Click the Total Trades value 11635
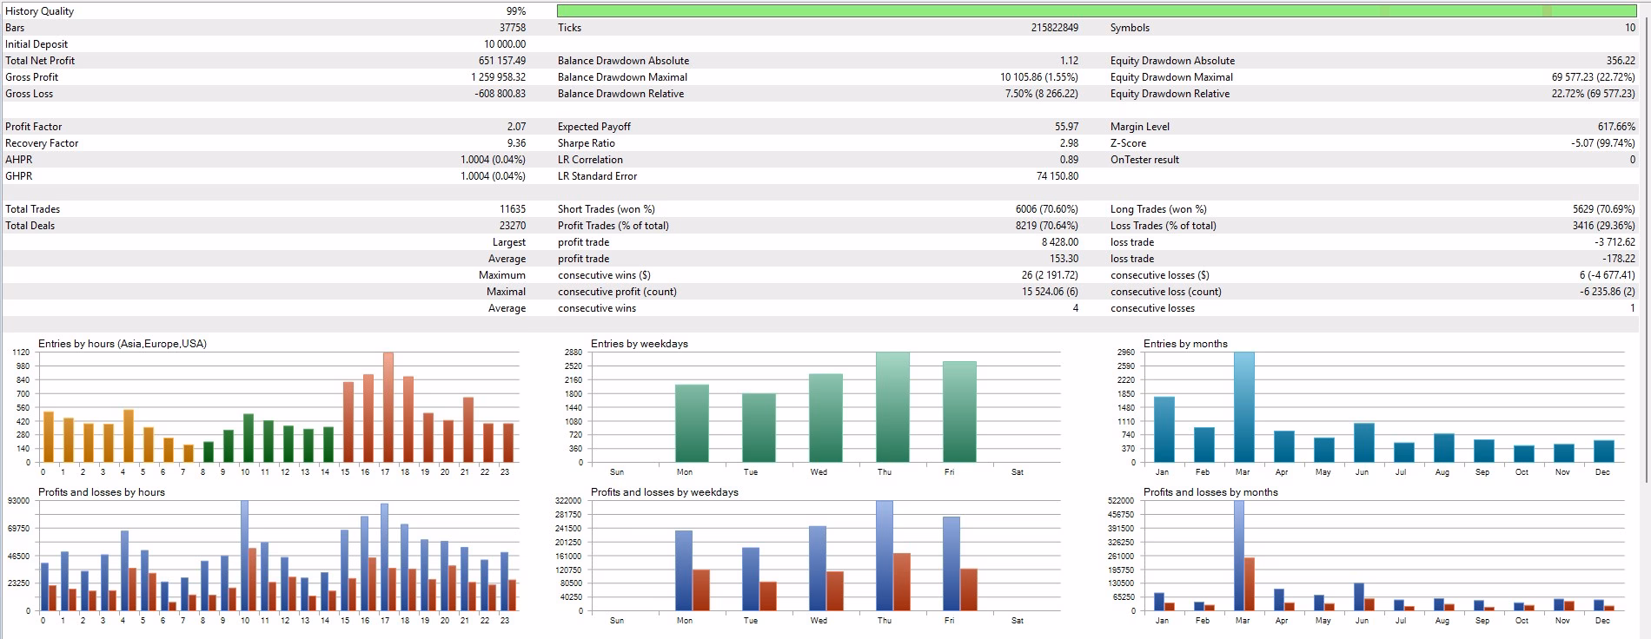1651x639 pixels. tap(512, 209)
